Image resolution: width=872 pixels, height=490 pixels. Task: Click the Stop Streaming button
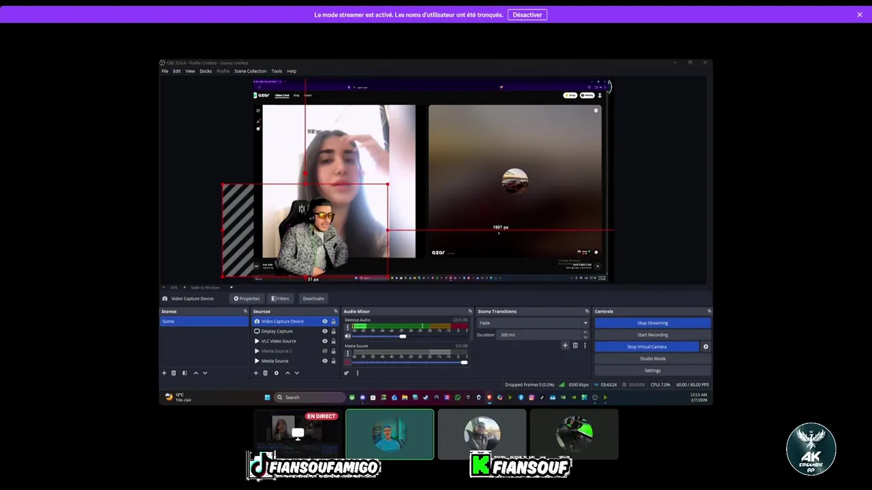[x=653, y=323]
